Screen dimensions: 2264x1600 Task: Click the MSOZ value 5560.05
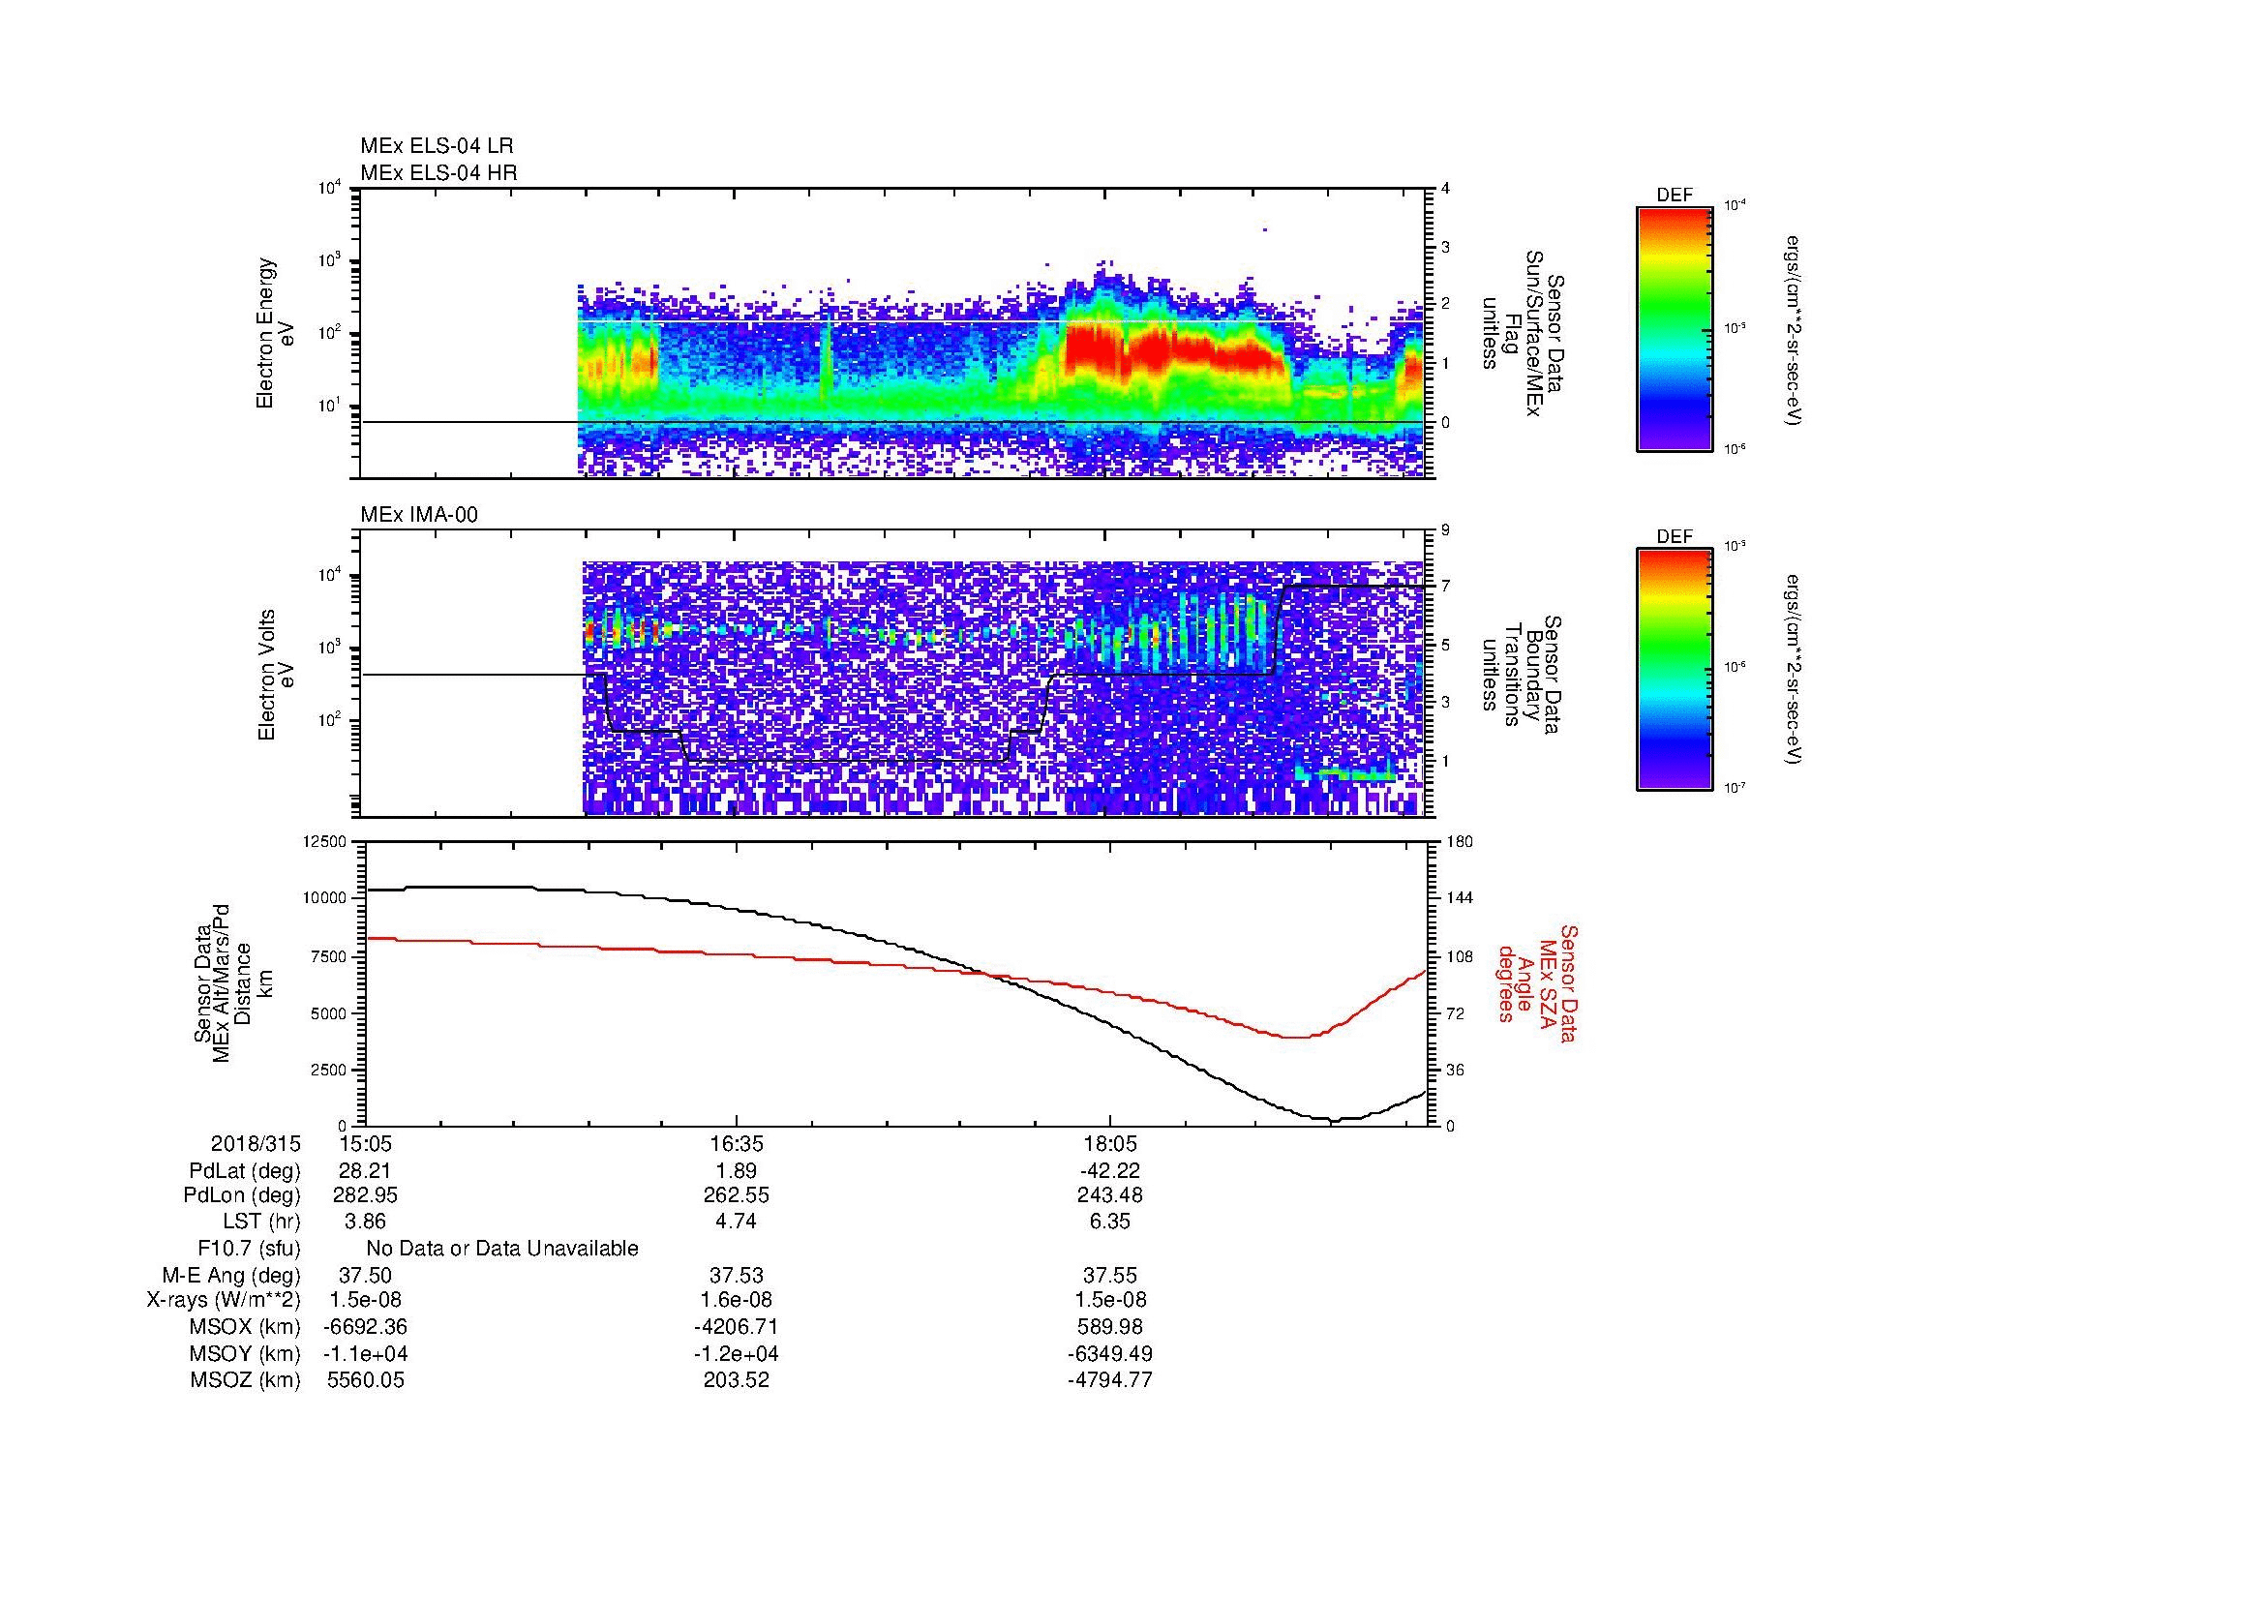(365, 1380)
